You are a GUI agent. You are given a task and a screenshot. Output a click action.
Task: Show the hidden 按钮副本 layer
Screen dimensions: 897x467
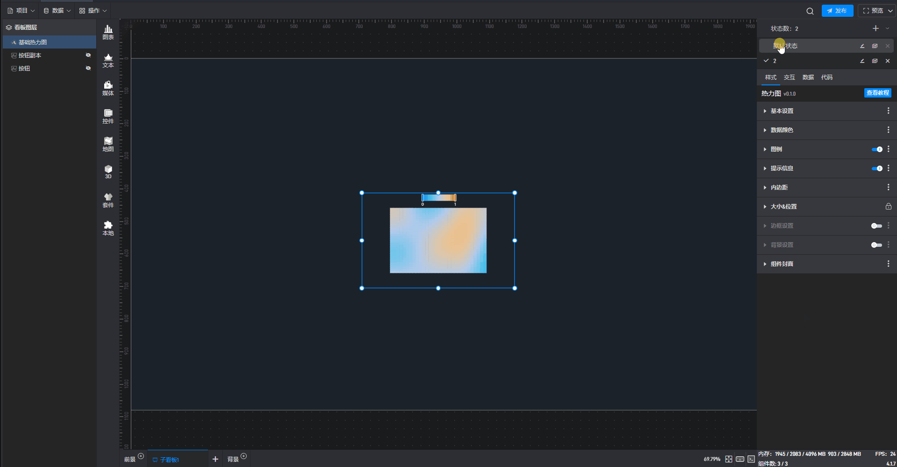(x=88, y=55)
